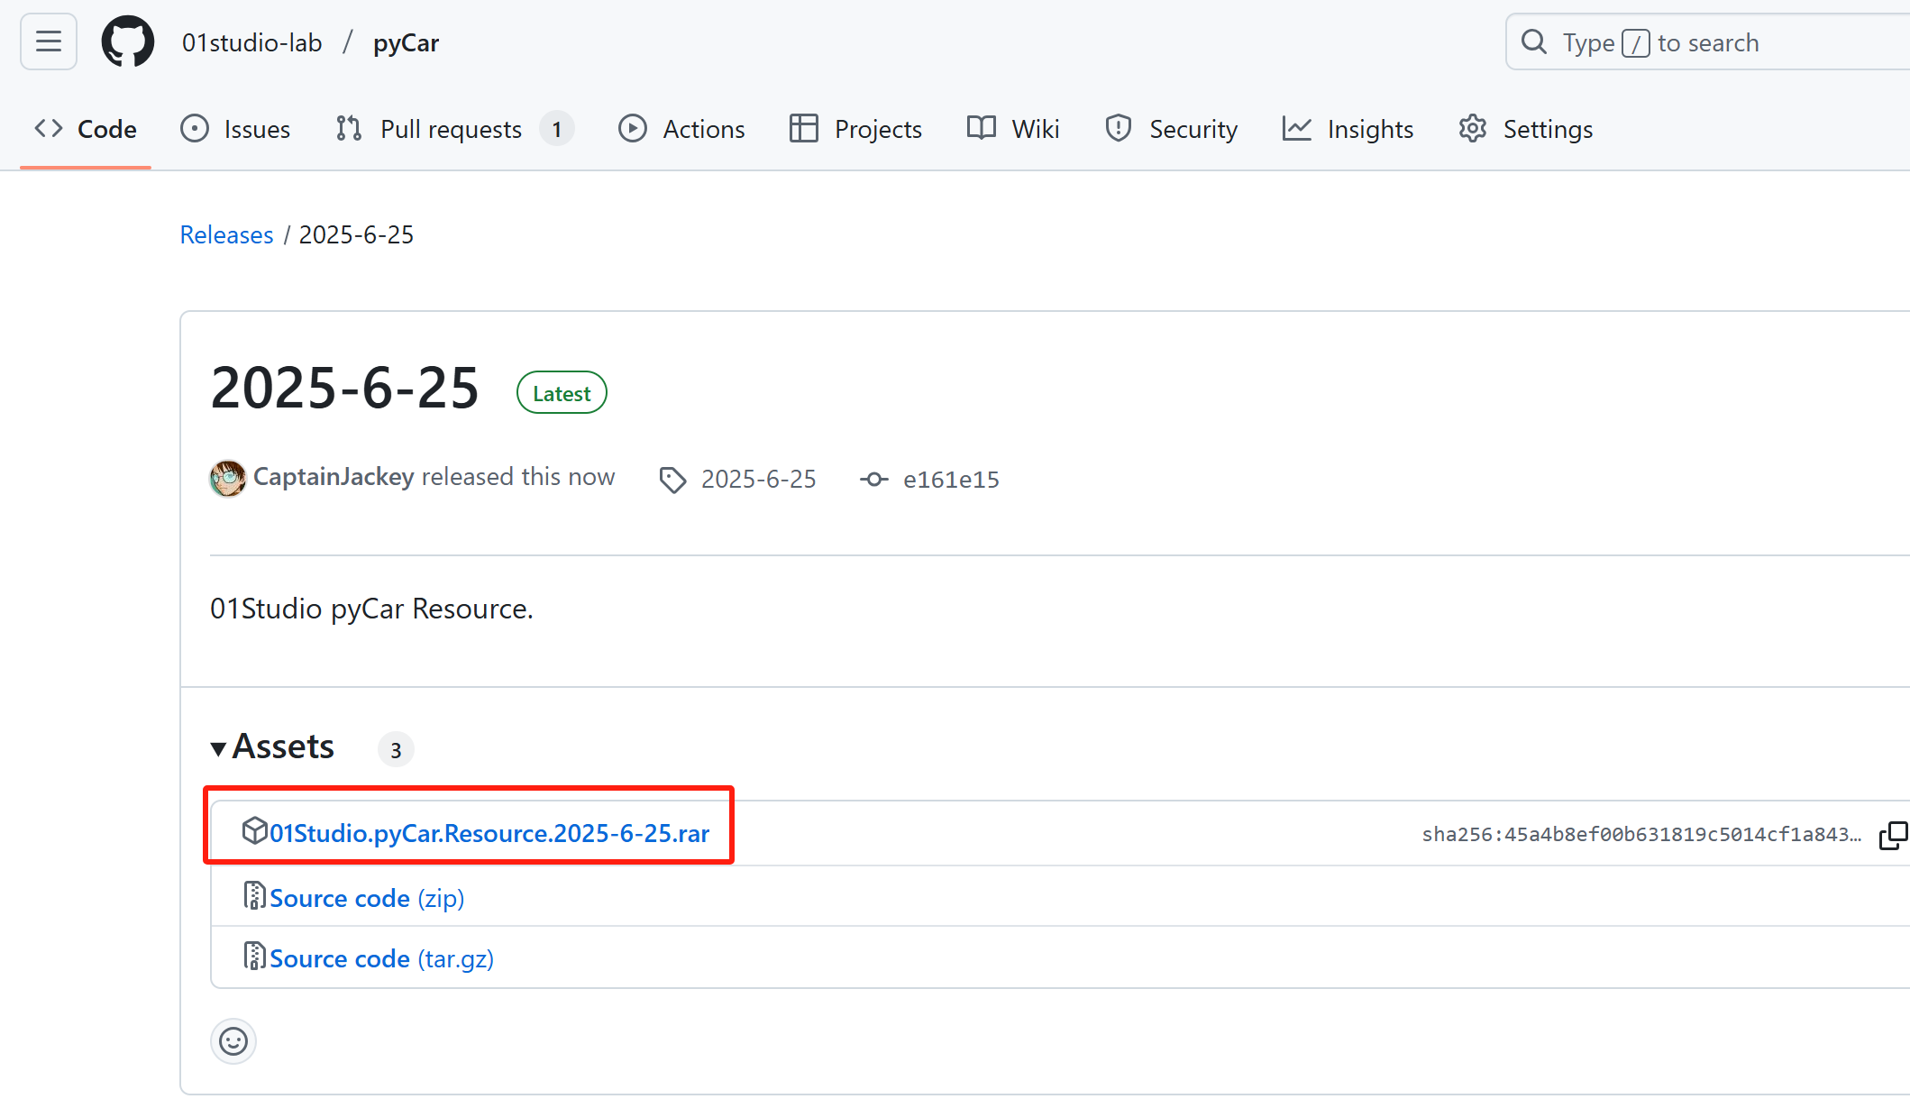This screenshot has height=1099, width=1910.
Task: Open the CaptainJackey user link
Action: [334, 476]
